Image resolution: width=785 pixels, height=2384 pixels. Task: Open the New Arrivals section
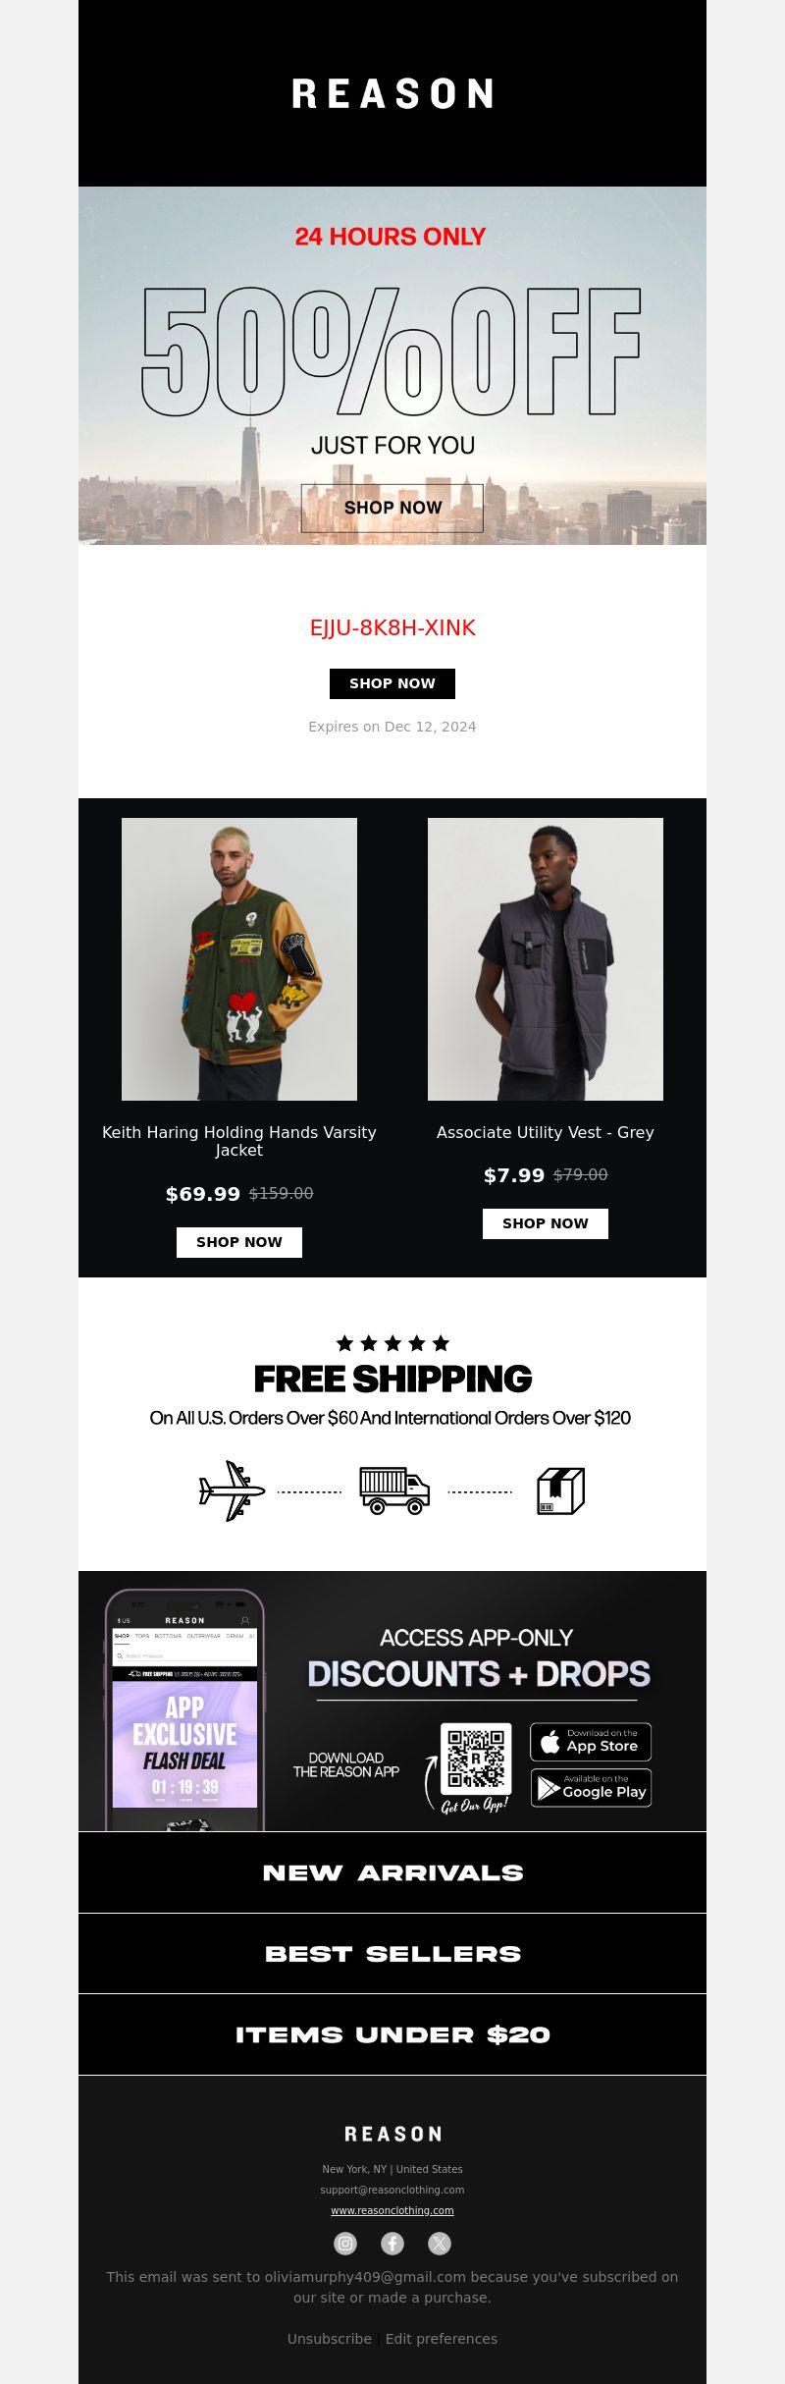[392, 1872]
